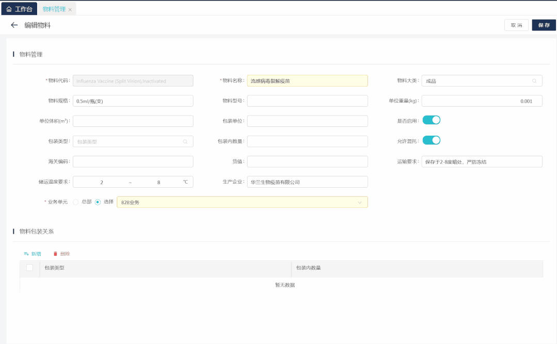Click the search icon in 物料大类 field
557x344 pixels.
[x=534, y=81]
